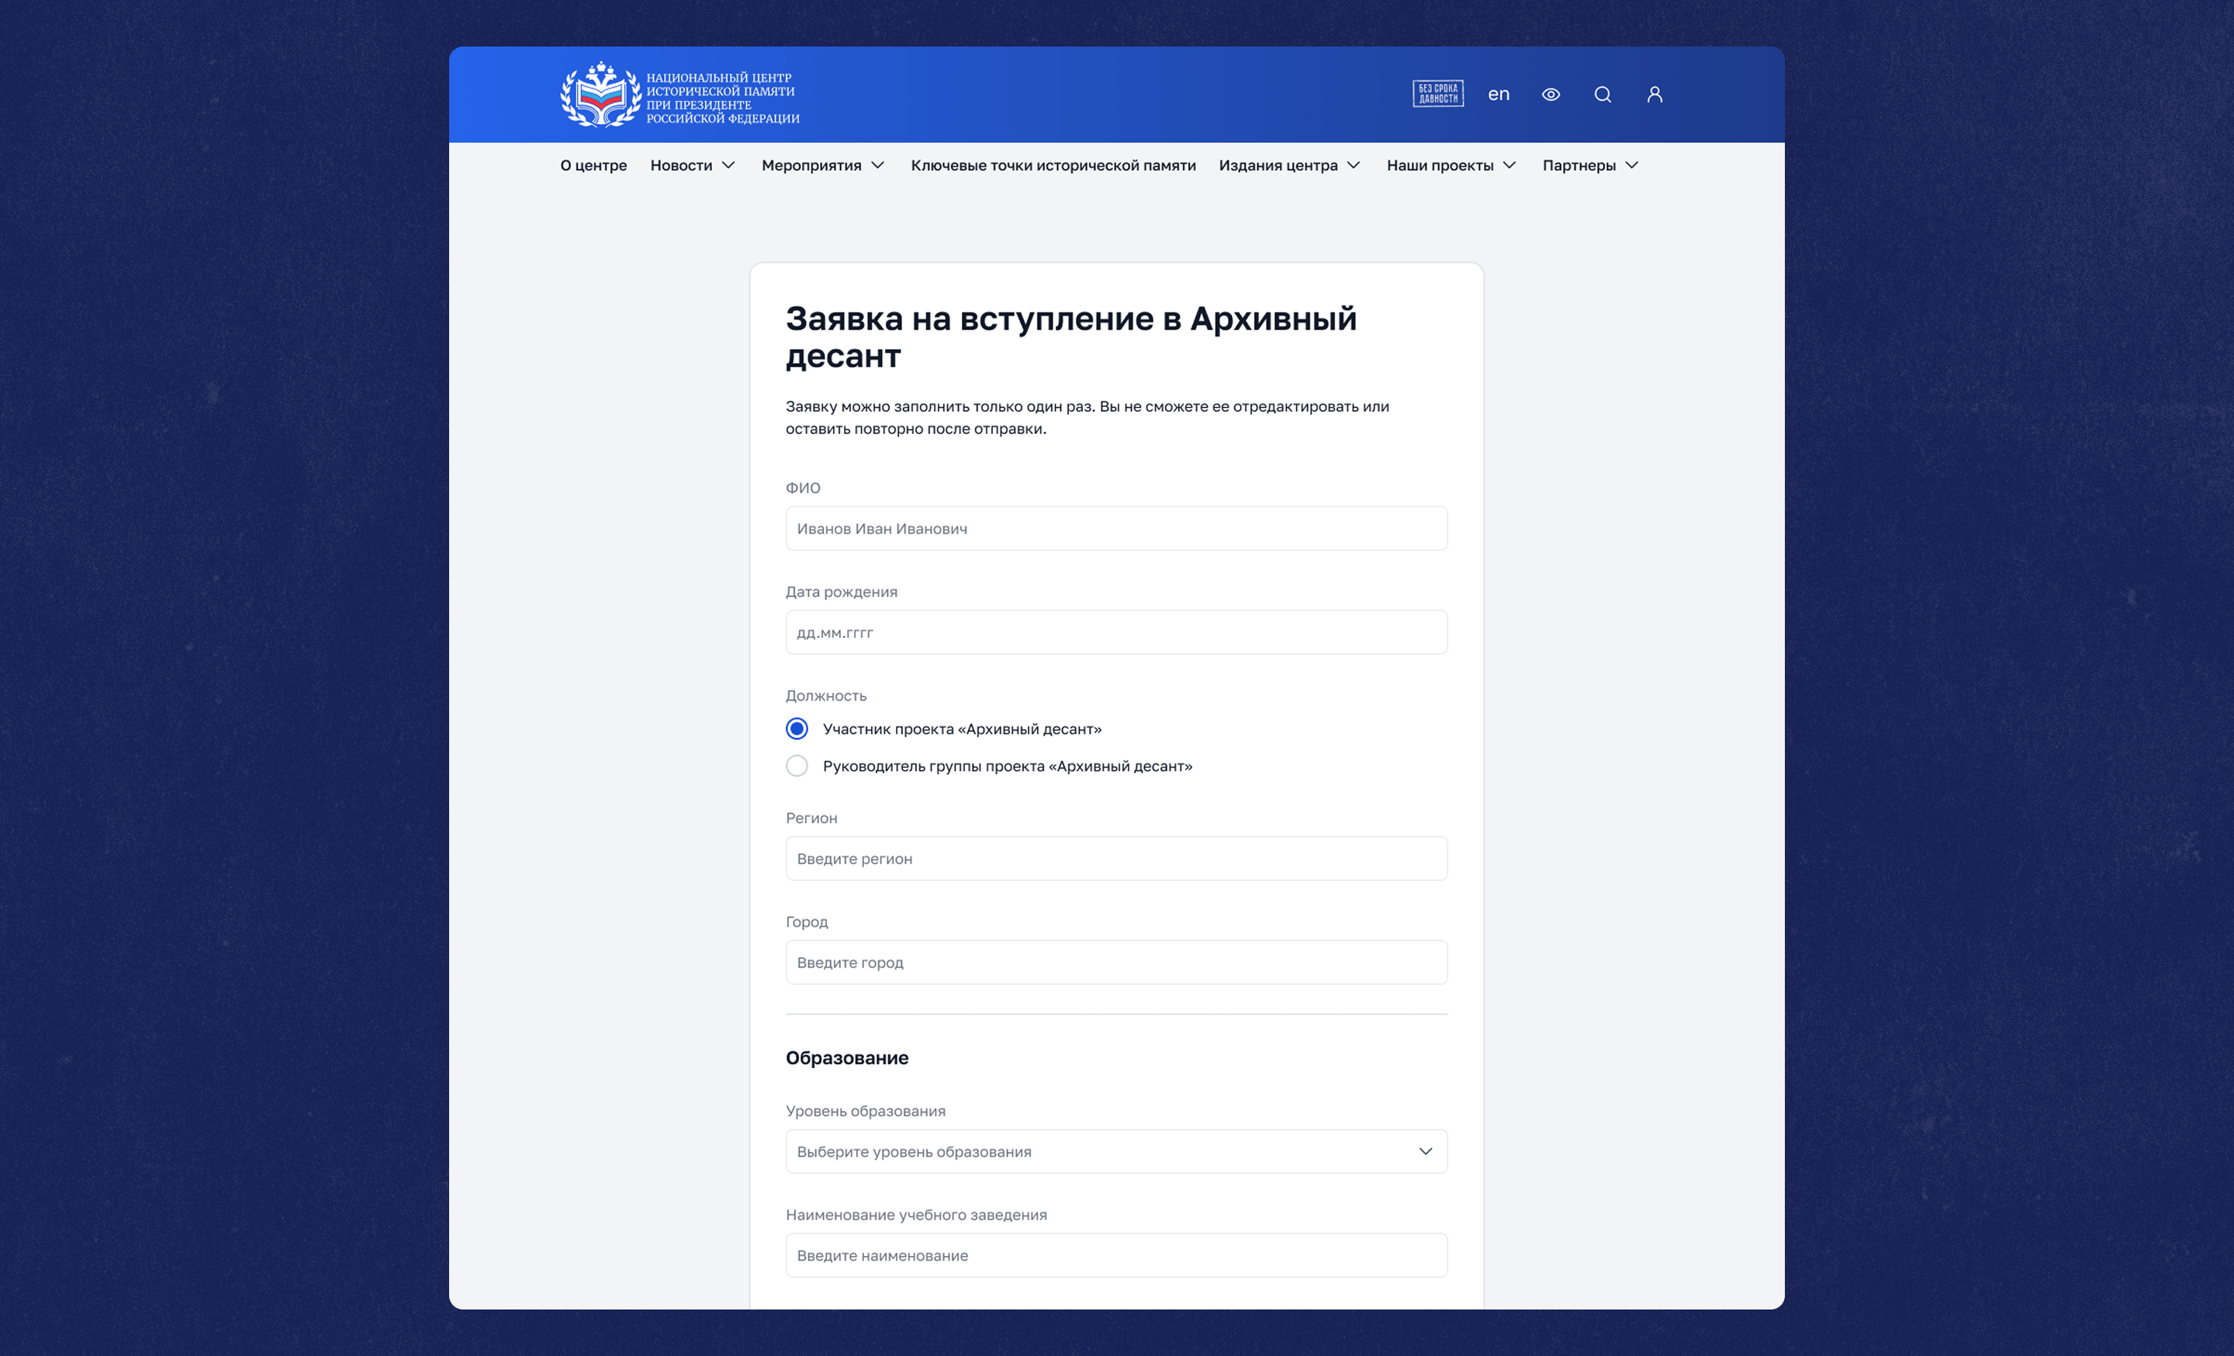Screen dimensions: 2234x1356
Task: Open the Партнеры navigation menu
Action: pyautogui.click(x=1589, y=165)
